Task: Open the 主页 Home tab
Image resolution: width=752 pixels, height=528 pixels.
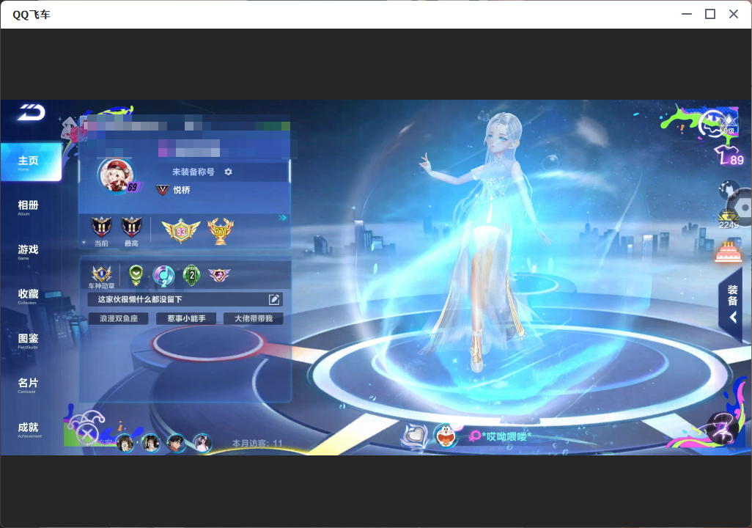Action: coord(32,162)
